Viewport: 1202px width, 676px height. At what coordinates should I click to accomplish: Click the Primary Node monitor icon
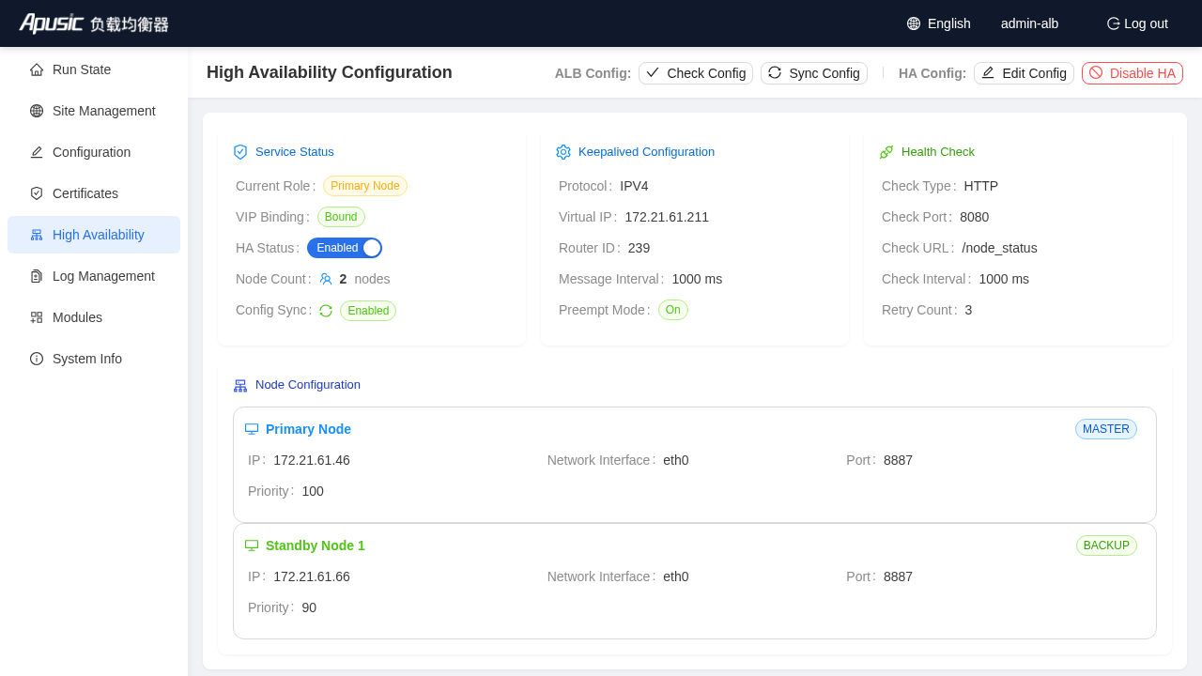(x=252, y=429)
